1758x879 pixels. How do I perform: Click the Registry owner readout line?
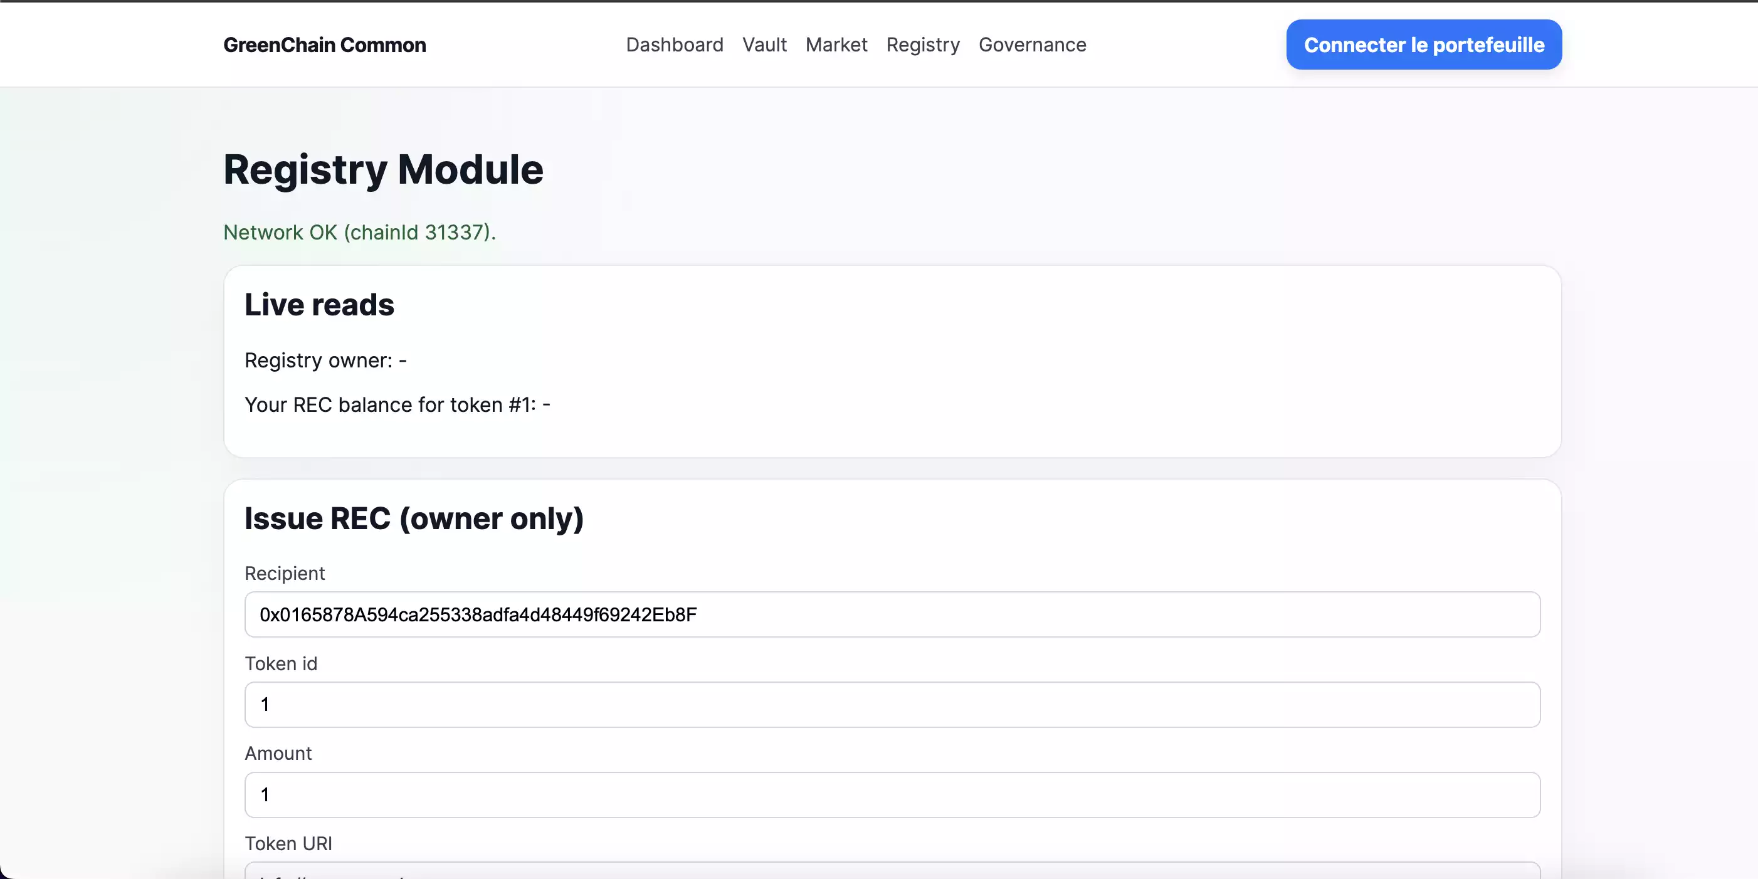point(325,361)
